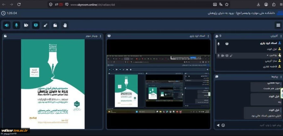The height and width of the screenshot is (136, 283).
Task: Expand the dropdown arrow next to روحین
Action: (268, 55)
